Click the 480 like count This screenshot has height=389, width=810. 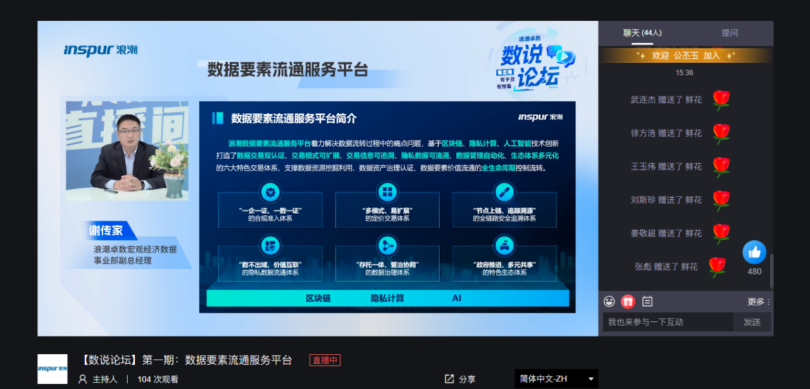tap(754, 271)
